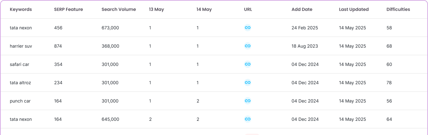Open the URL link icon for punch car
The image size is (428, 135).
pos(248,101)
